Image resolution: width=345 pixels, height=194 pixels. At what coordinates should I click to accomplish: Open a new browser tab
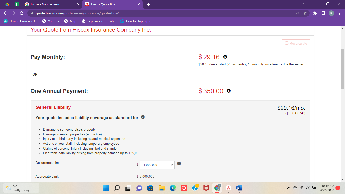pos(148,4)
